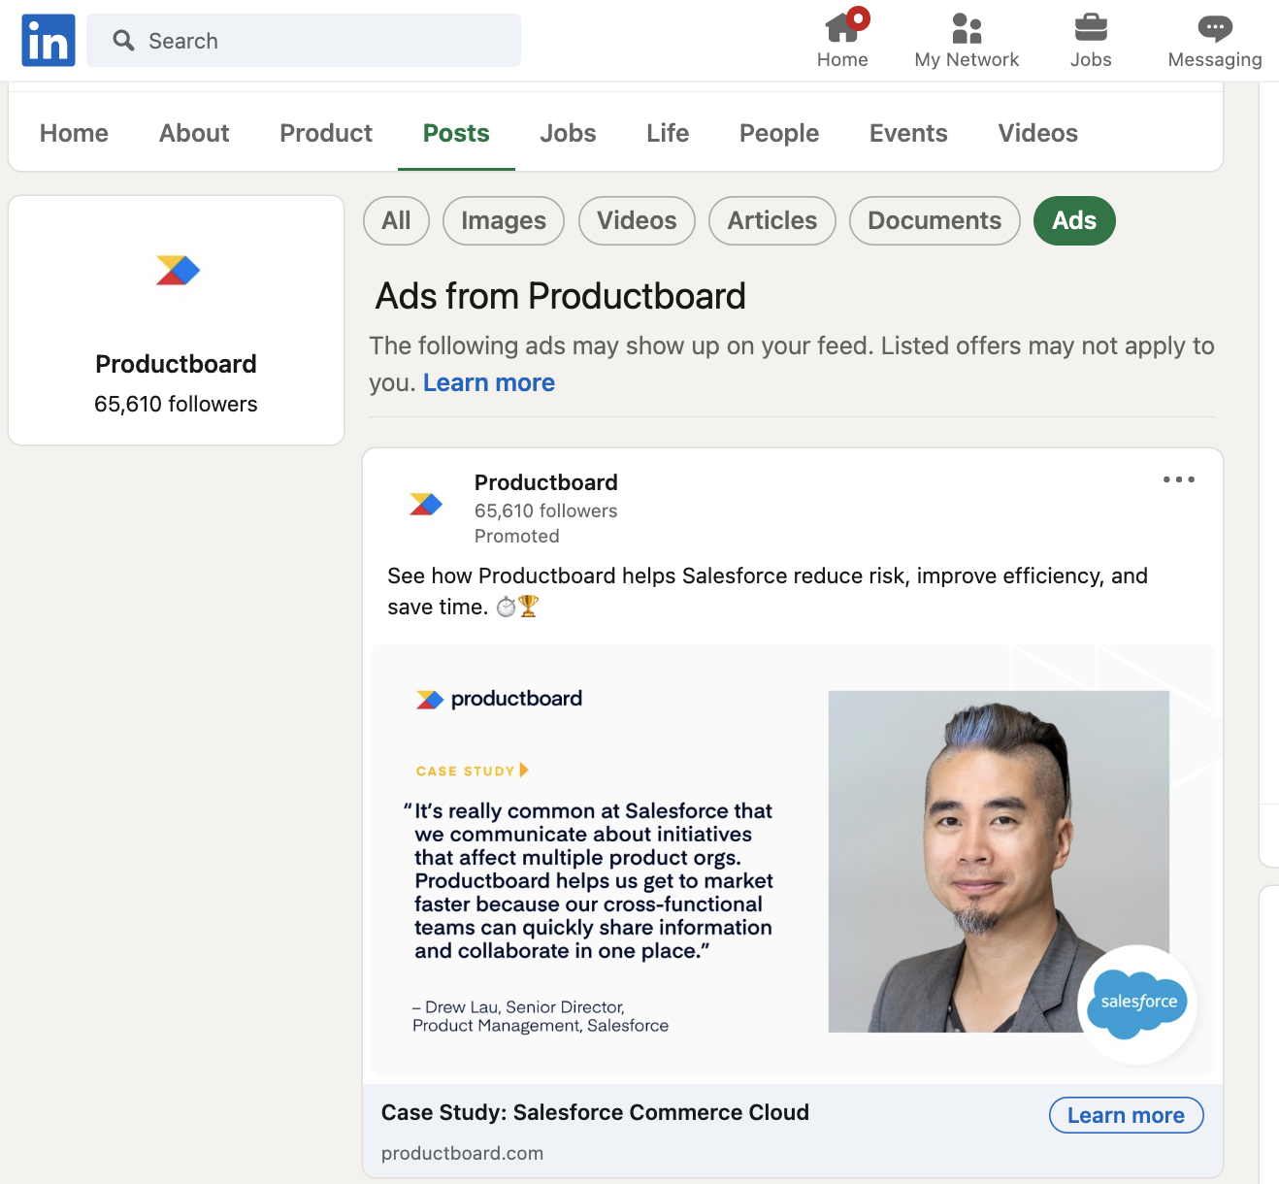The width and height of the screenshot is (1279, 1184).
Task: Select the Ads filter pill
Action: (x=1074, y=221)
